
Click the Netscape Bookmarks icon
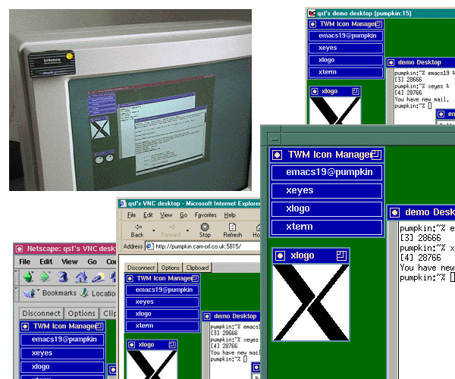(29, 293)
